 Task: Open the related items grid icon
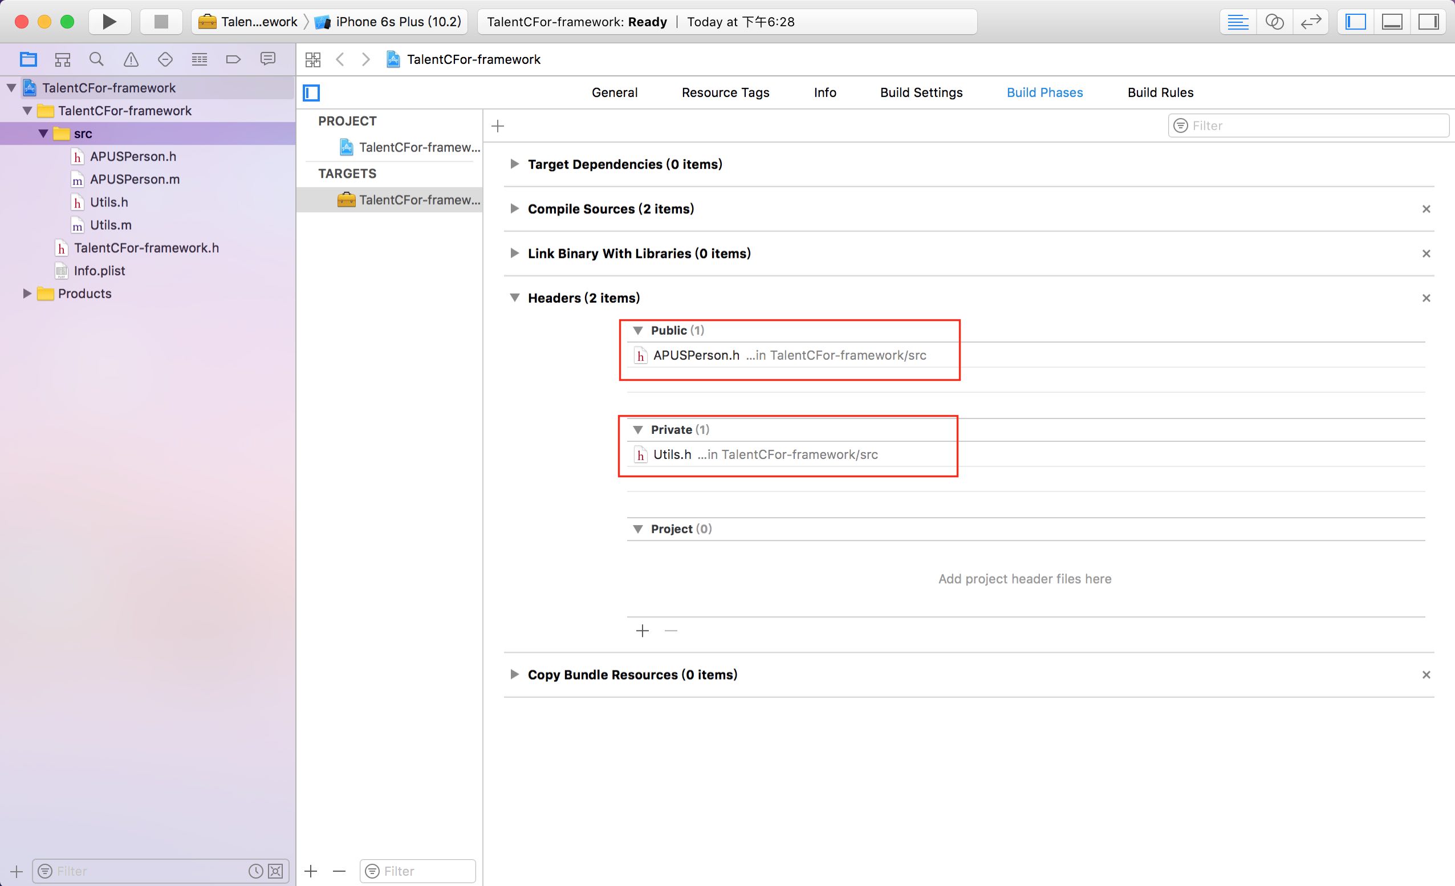point(313,59)
